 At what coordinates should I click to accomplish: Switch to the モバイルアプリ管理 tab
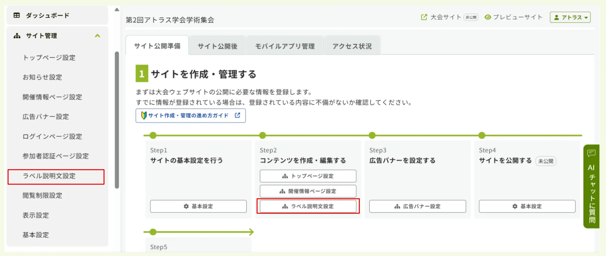285,46
